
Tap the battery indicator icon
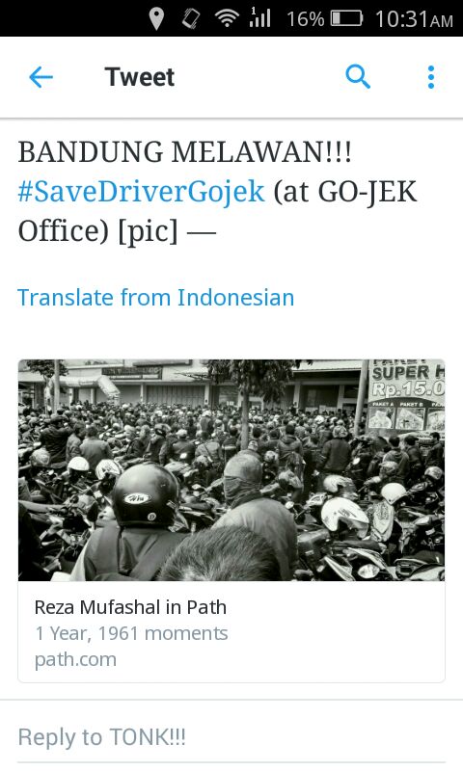coord(346,18)
